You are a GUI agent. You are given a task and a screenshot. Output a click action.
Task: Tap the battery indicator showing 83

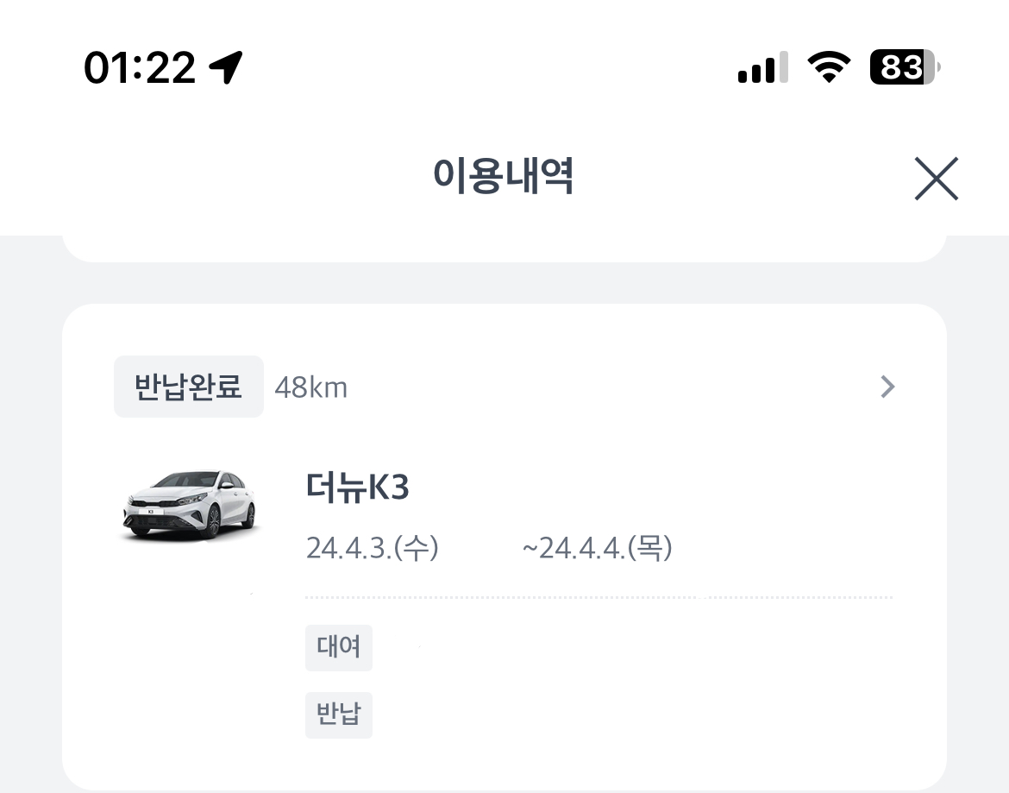tap(904, 67)
